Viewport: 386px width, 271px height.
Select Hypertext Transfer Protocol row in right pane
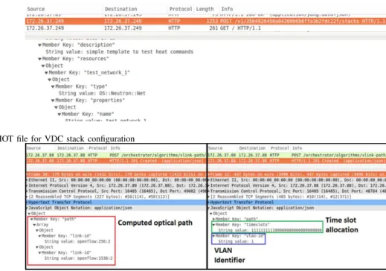point(297,203)
